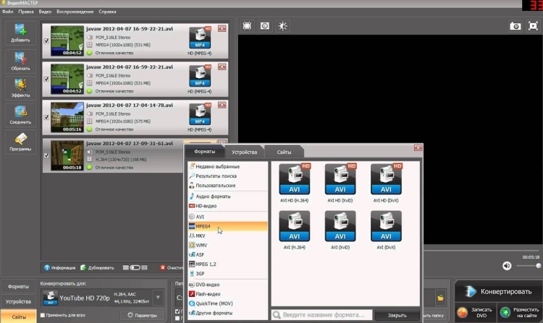Toggle checkbox of 17-09-31-61 video
The height and width of the screenshot is (323, 543).
click(x=46, y=155)
